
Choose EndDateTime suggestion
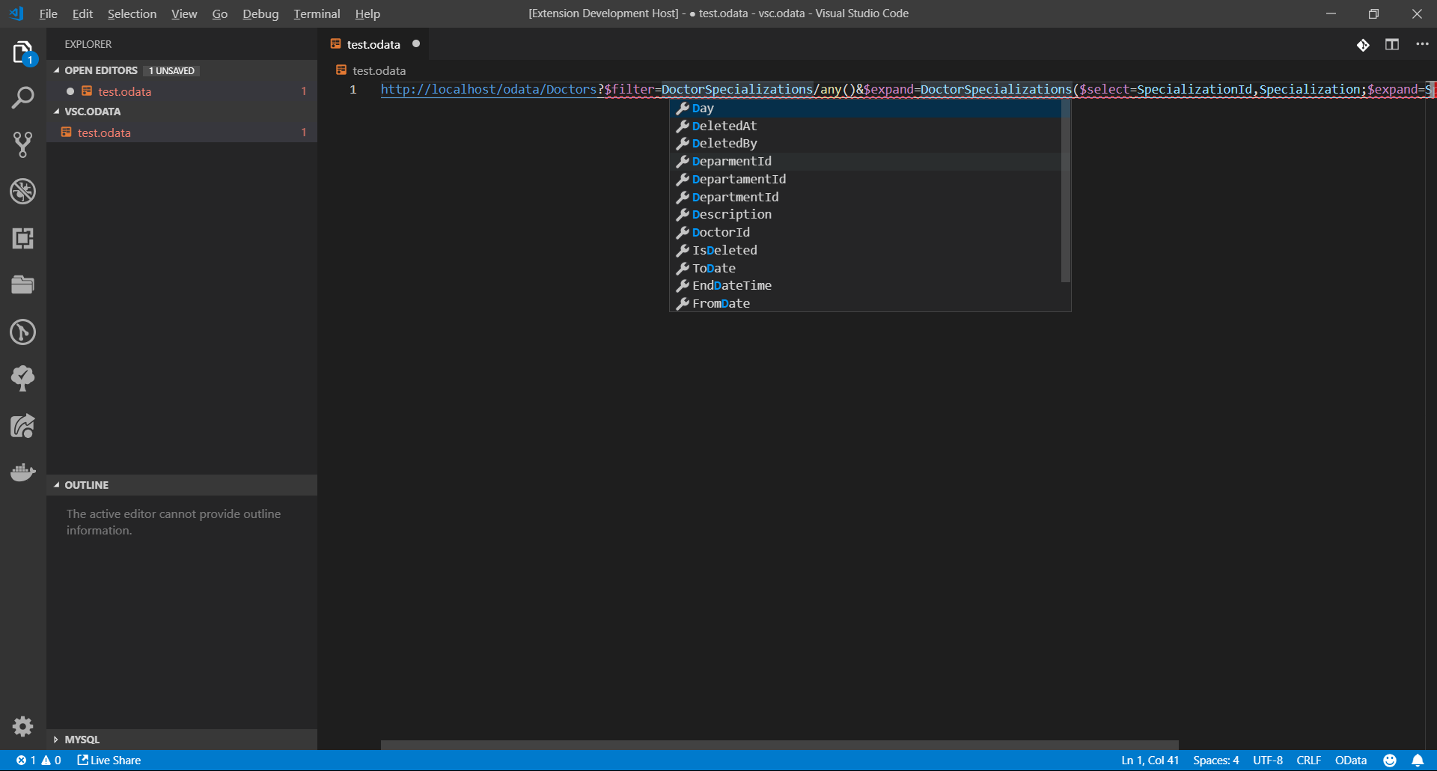point(865,285)
